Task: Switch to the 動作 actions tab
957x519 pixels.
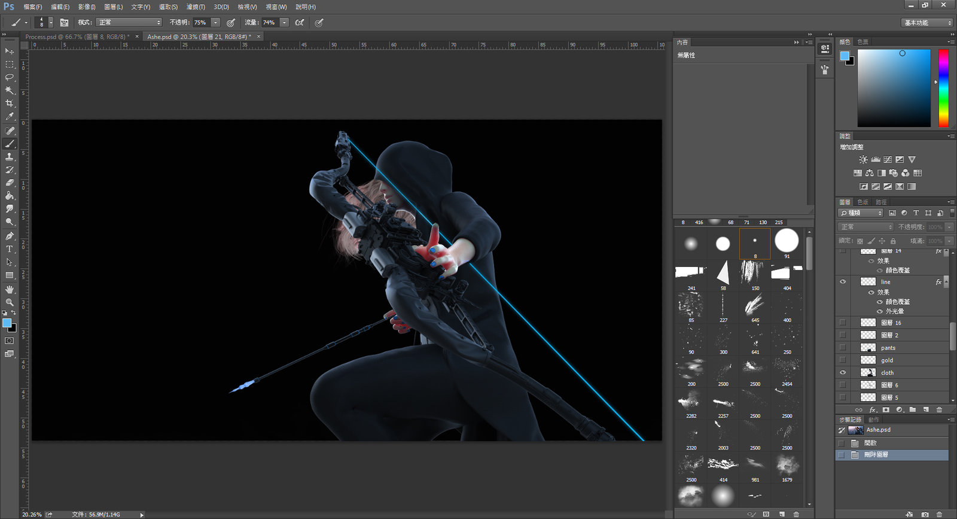Action: [x=873, y=420]
